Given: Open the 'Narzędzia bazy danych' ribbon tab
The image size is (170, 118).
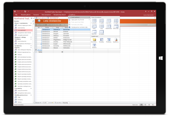Looking at the screenshot, I should pyautogui.click(x=60, y=15).
